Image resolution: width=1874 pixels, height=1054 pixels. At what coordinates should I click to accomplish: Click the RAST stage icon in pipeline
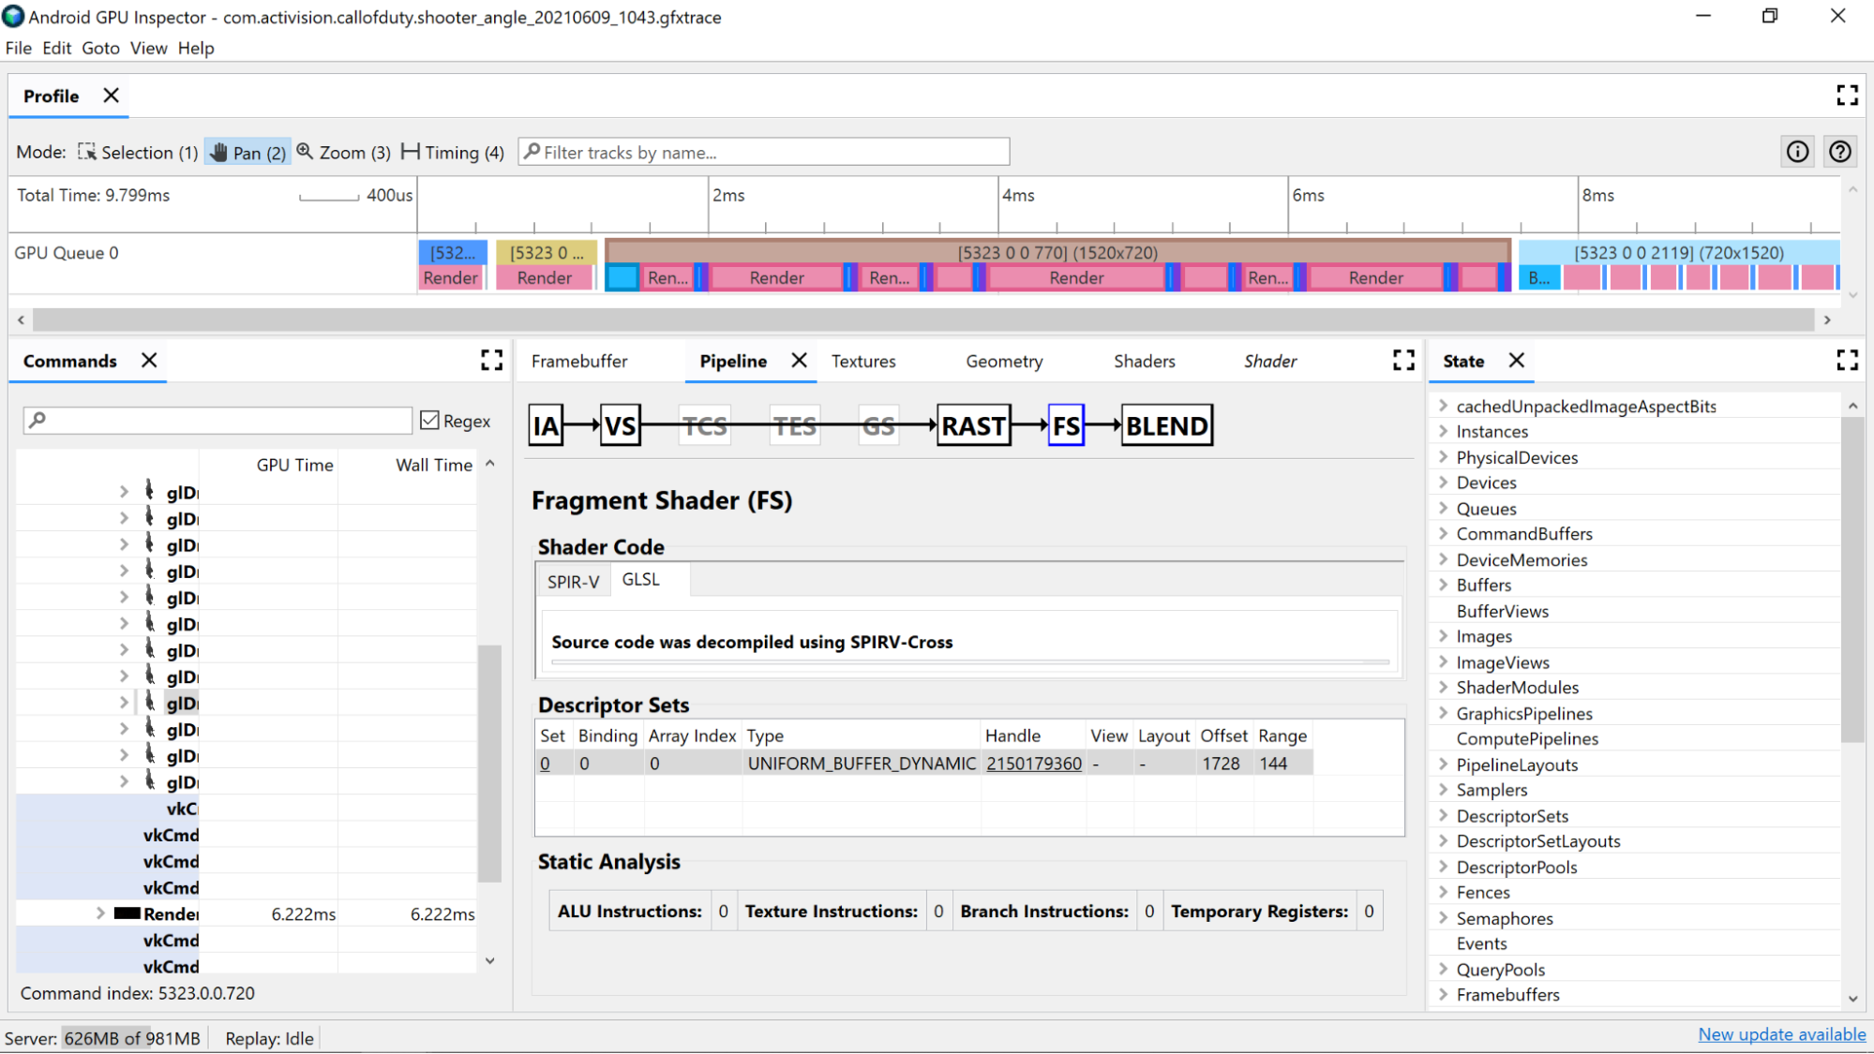(x=974, y=424)
